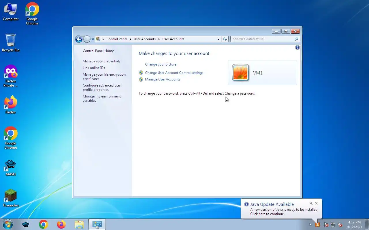
Task: Open Configure advanced user profile properties
Action: coord(102,87)
